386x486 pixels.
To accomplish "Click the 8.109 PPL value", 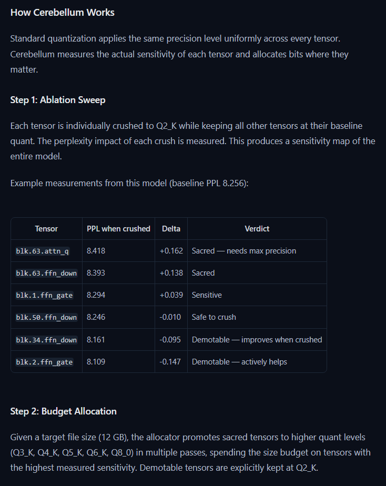I will pos(96,362).
